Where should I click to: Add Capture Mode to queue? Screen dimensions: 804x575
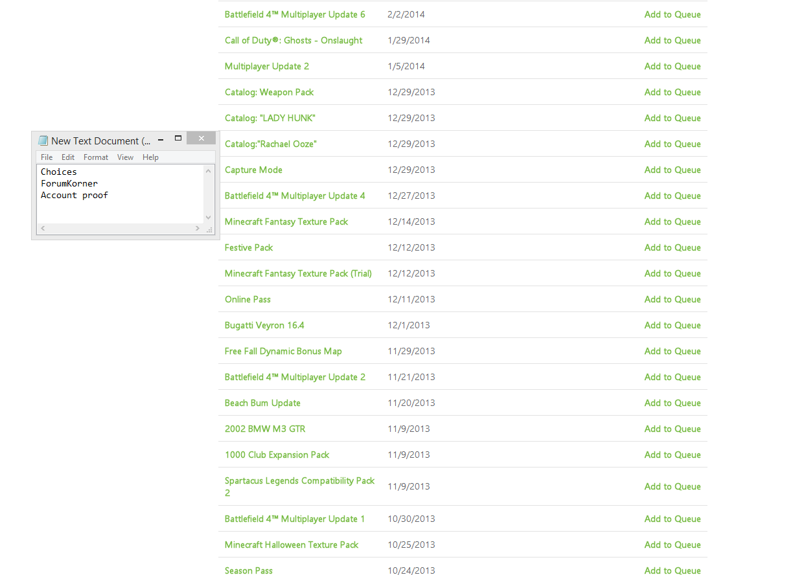coord(672,170)
